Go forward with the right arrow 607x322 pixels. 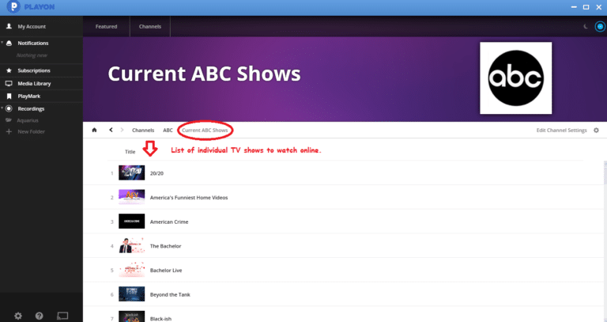pos(122,130)
